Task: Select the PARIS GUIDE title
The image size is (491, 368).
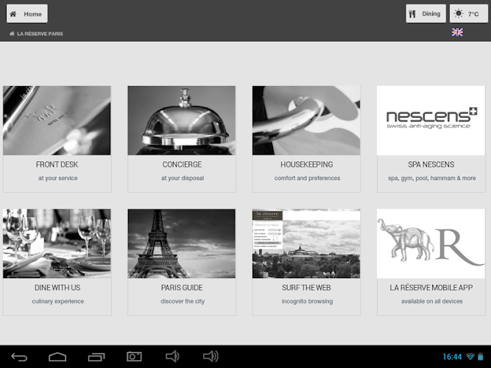Action: [182, 288]
